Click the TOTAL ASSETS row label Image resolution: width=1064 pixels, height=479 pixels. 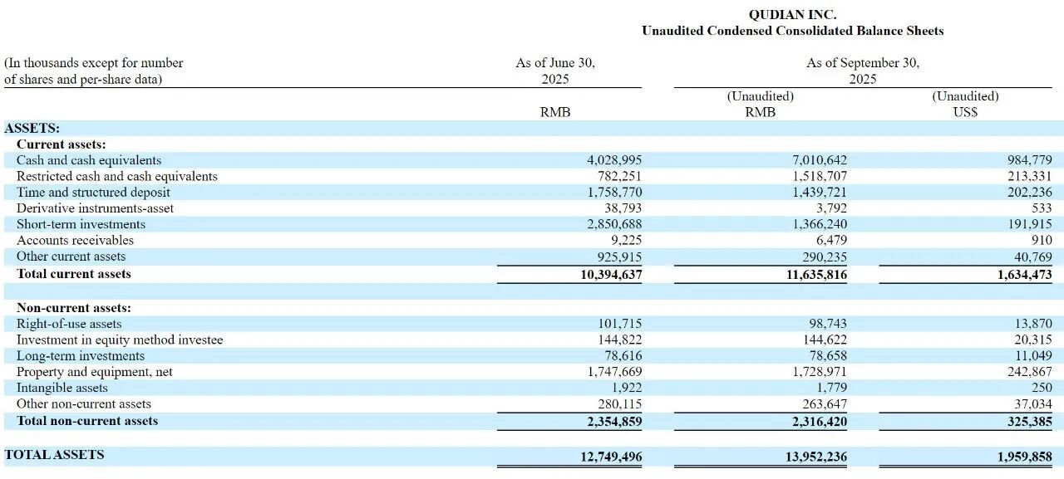55,455
